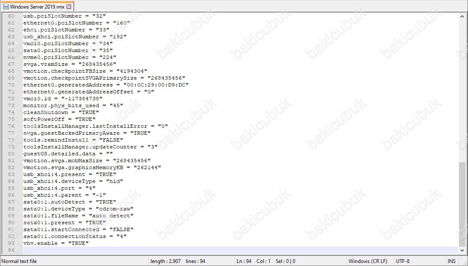Image resolution: width=468 pixels, height=266 pixels.
Task: Click "Col : 1" status entry
Action: 264,261
